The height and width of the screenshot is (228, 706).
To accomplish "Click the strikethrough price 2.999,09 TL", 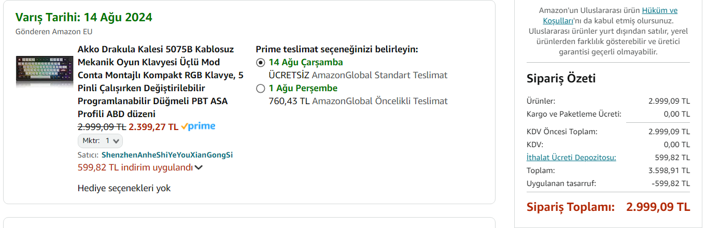I will [102, 126].
